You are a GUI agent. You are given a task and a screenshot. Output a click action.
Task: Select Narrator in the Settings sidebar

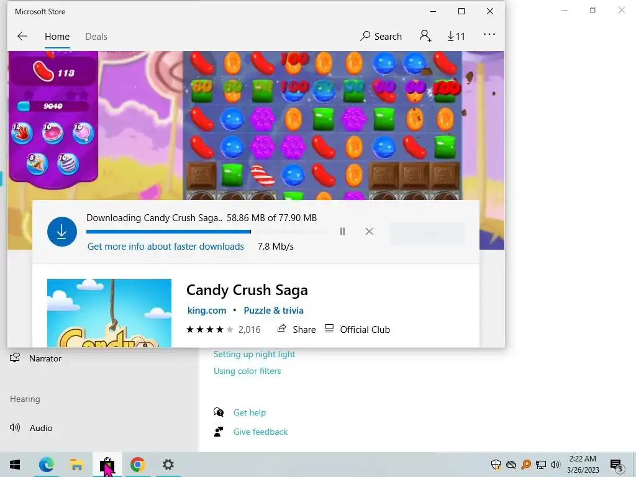coord(45,358)
